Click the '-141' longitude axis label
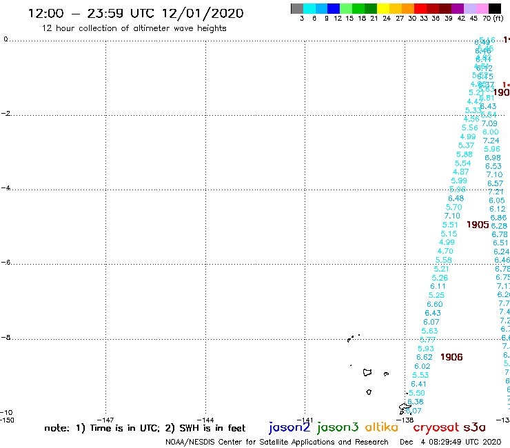The image size is (510, 448). [x=305, y=420]
